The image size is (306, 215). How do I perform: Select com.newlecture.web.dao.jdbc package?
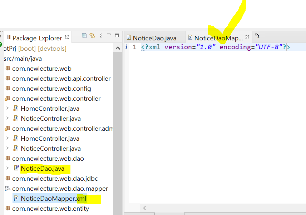(x=55, y=179)
